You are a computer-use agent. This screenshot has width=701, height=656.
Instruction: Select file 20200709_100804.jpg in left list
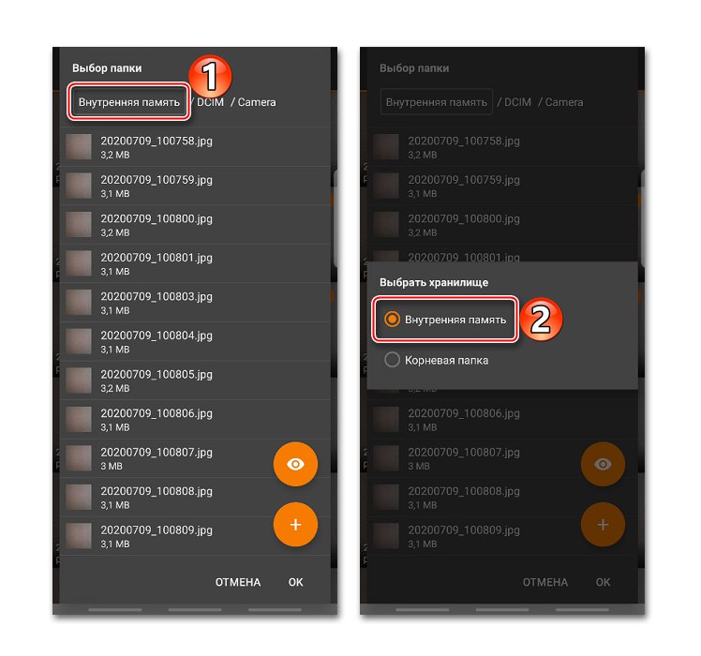pyautogui.click(x=195, y=342)
